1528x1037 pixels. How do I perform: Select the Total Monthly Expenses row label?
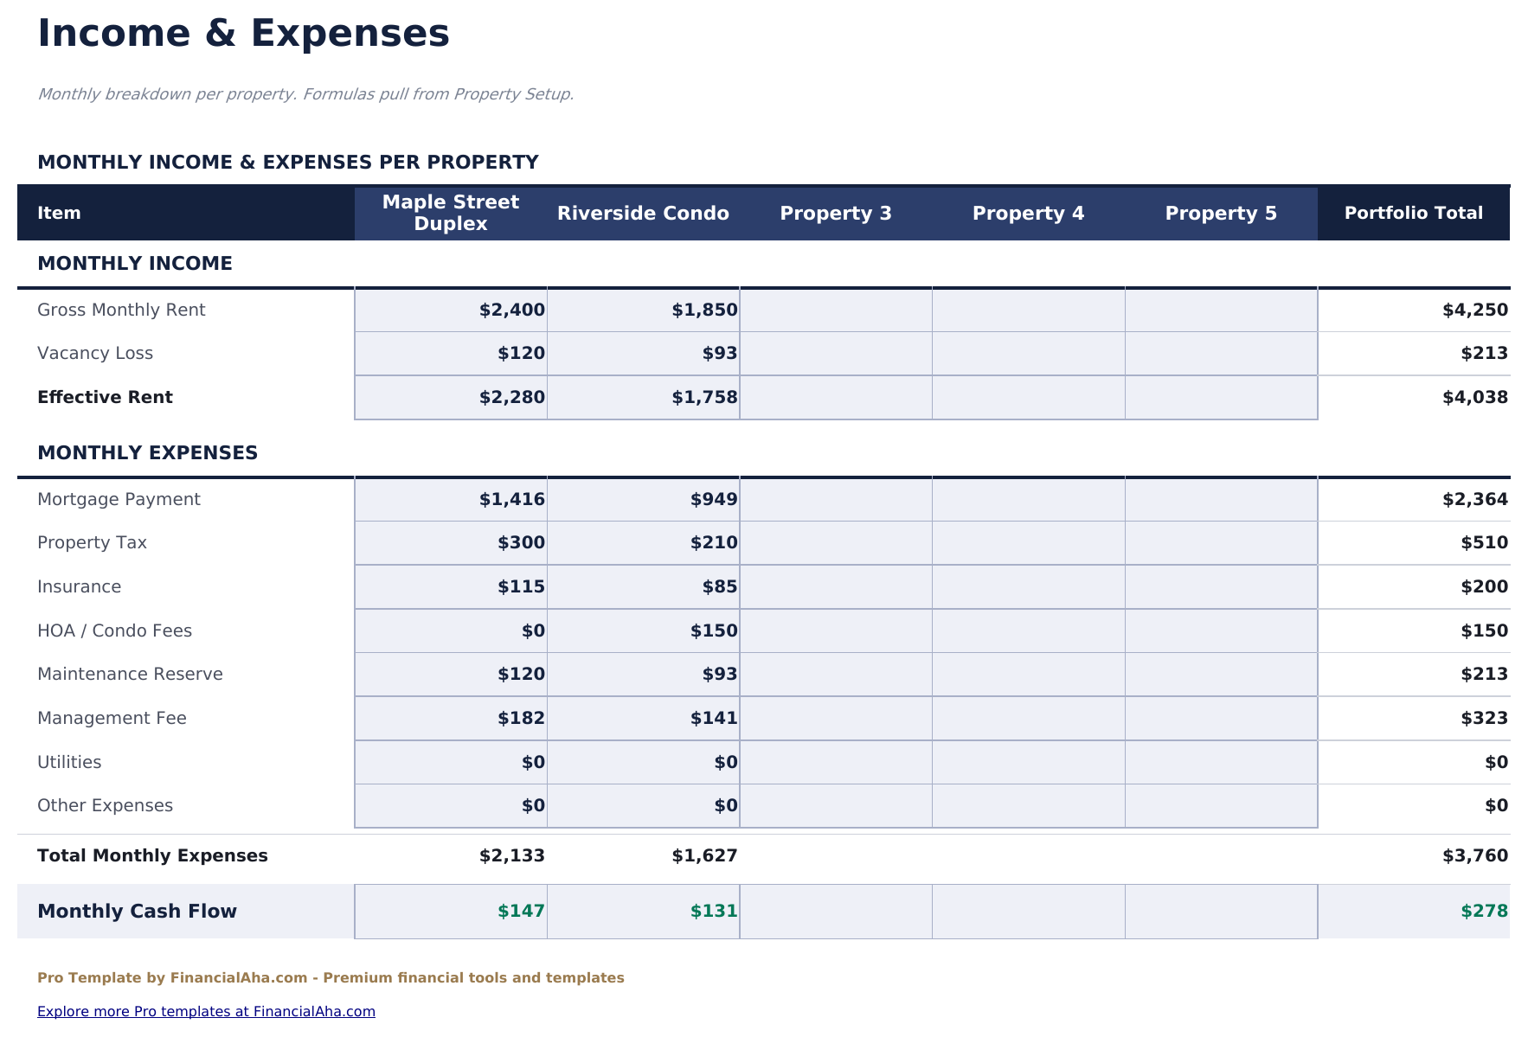[152, 855]
